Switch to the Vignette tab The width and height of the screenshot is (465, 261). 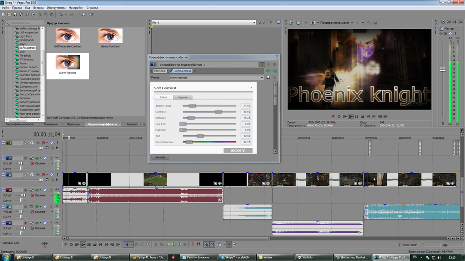click(183, 98)
